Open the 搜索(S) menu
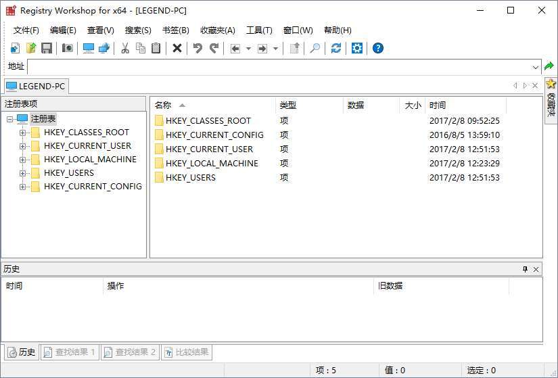 click(138, 30)
